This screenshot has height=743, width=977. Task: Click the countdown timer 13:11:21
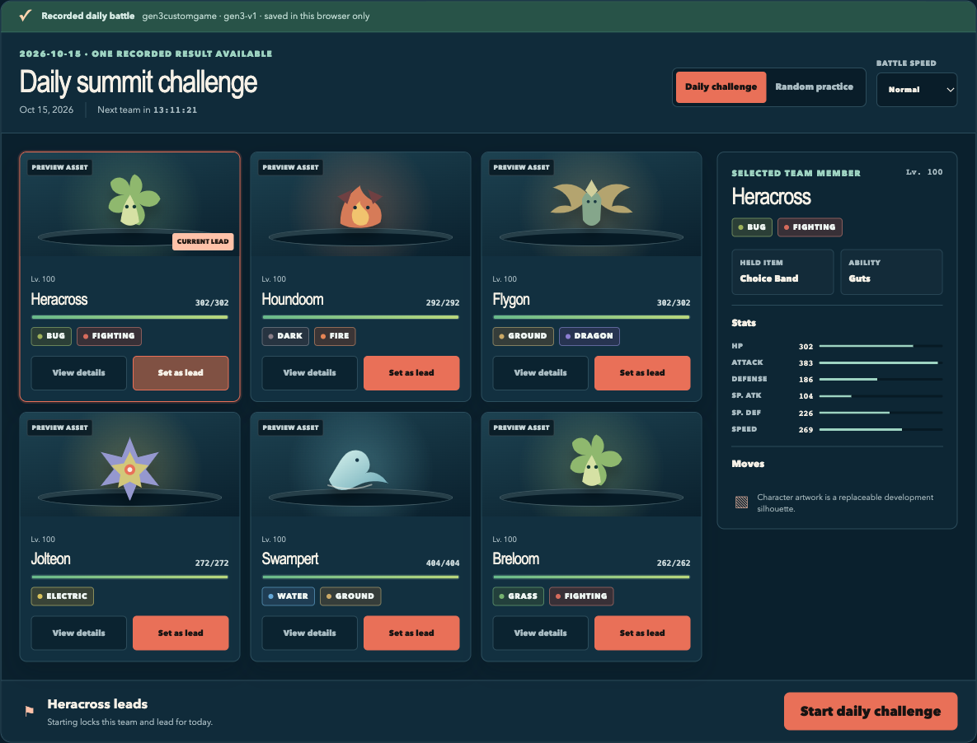175,110
